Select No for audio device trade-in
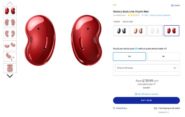The height and width of the screenshot is (117, 185). (x=163, y=56)
